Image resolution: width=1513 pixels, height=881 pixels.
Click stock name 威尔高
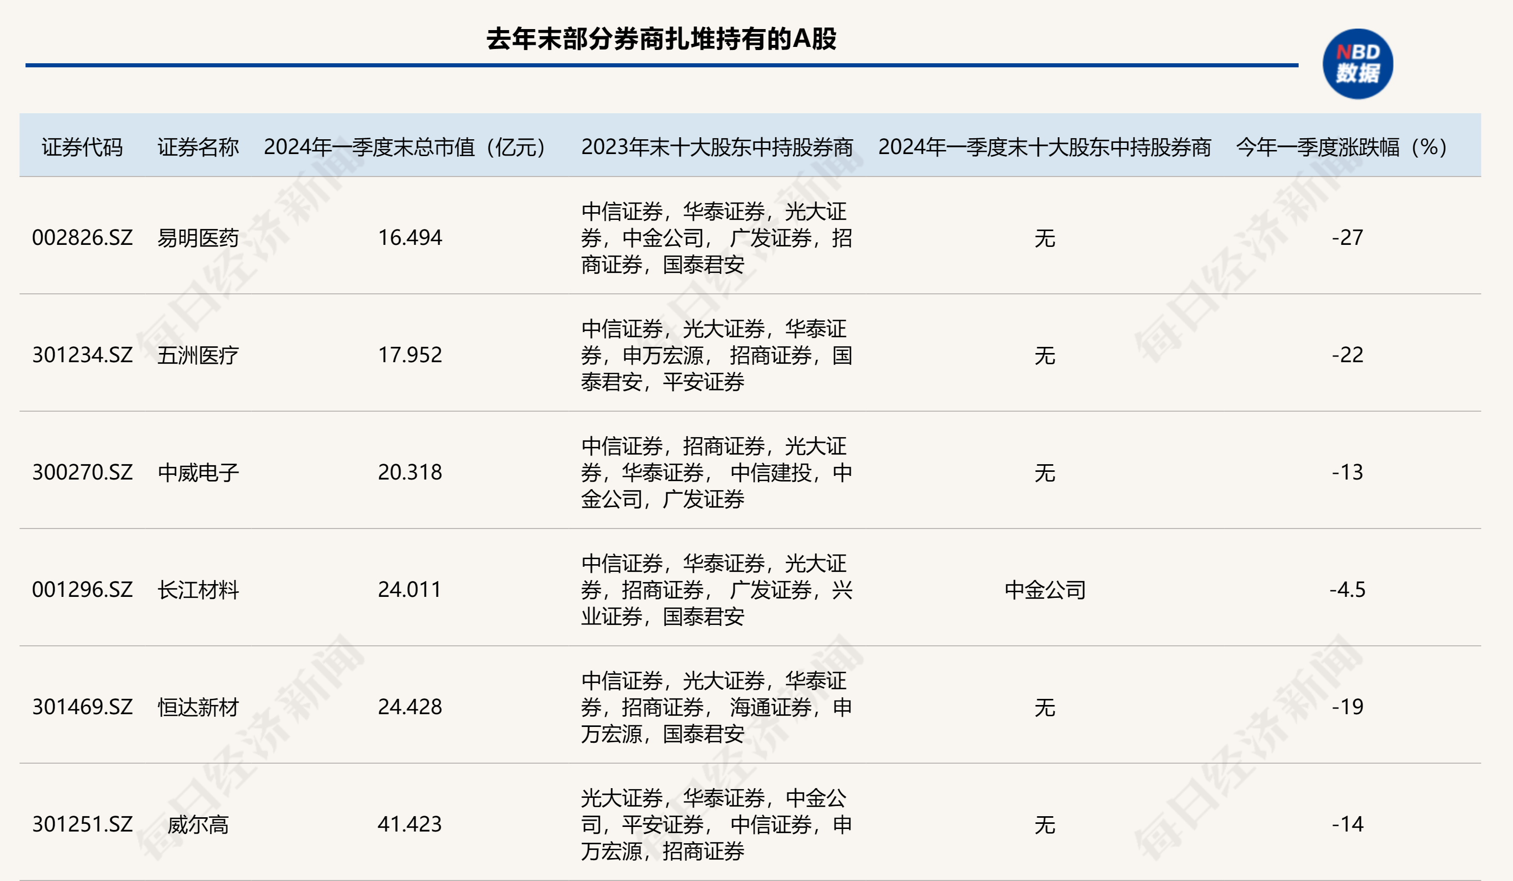pyautogui.click(x=198, y=824)
